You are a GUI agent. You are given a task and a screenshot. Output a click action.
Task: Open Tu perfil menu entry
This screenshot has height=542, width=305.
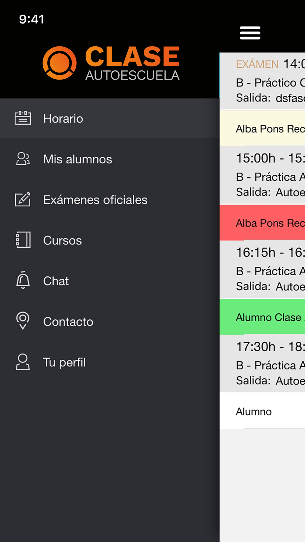point(110,362)
